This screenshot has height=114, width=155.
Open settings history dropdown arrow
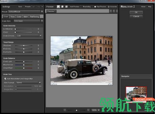(x=42, y=7)
